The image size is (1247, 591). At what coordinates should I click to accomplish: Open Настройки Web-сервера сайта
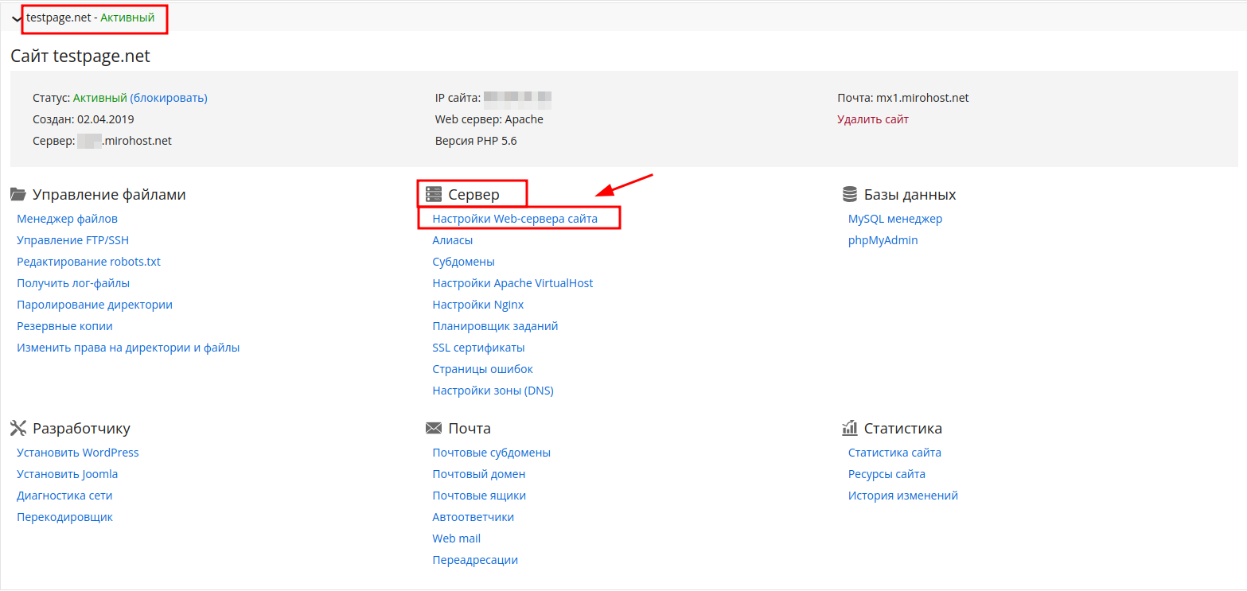coord(515,219)
